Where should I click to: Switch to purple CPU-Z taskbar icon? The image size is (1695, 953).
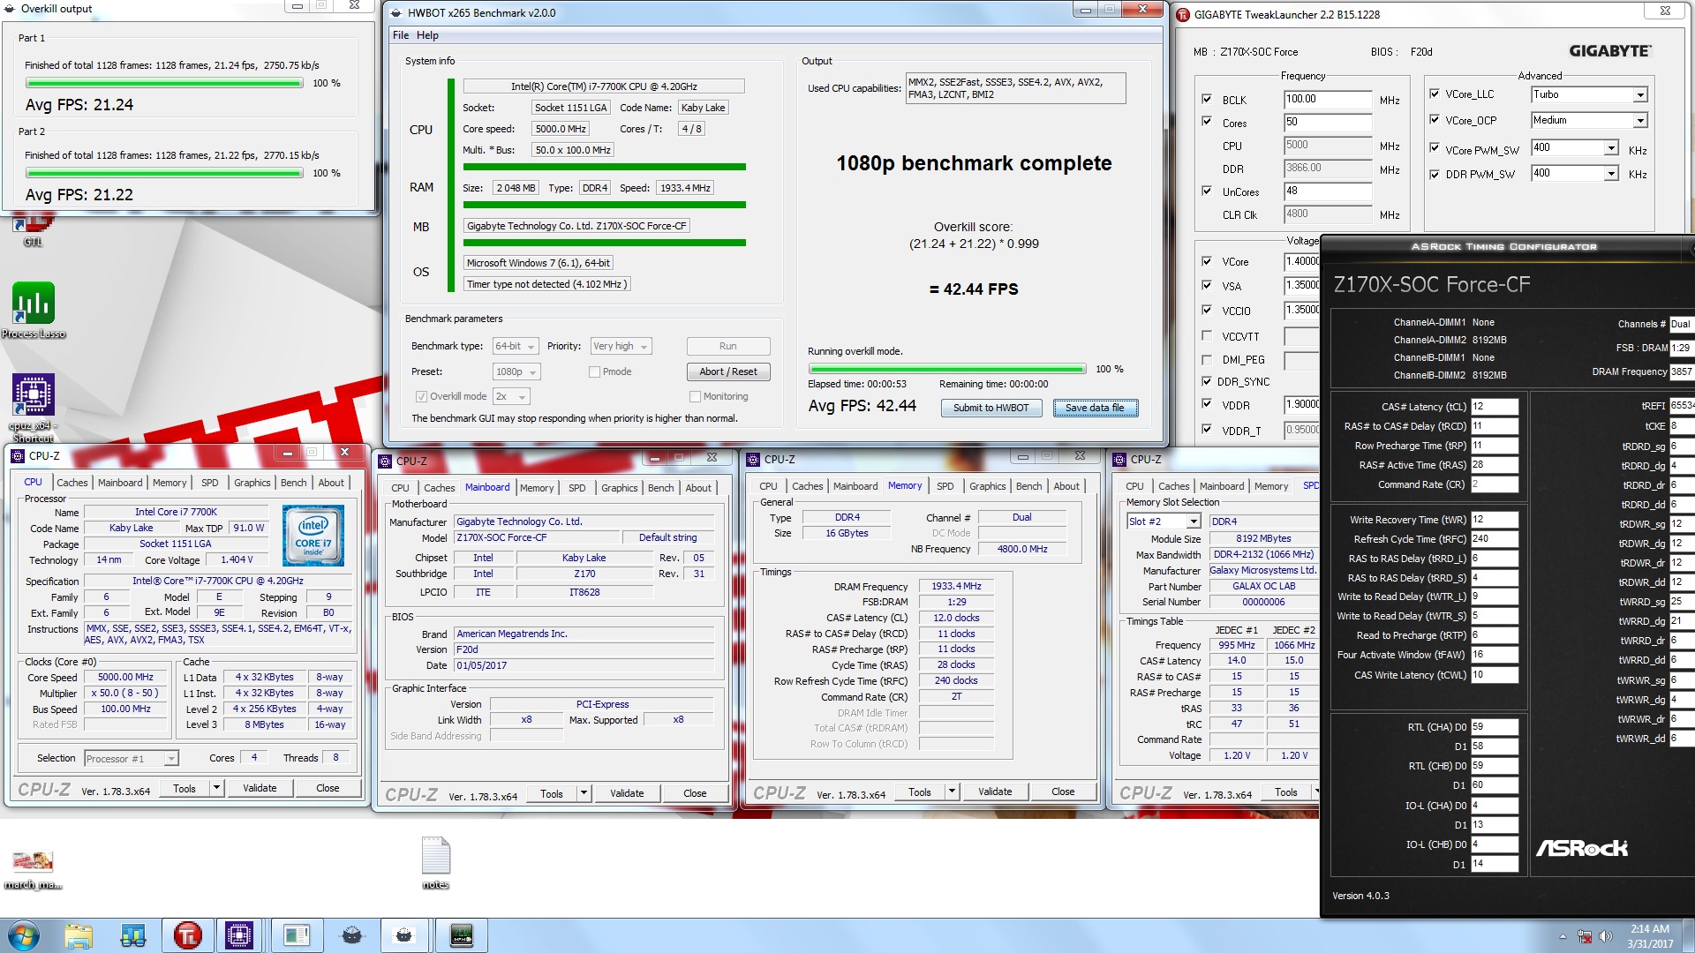[x=239, y=935]
